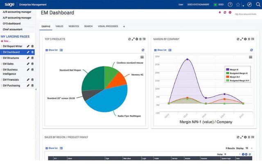Delete the Top 5 Products widget

[x=140, y=39]
